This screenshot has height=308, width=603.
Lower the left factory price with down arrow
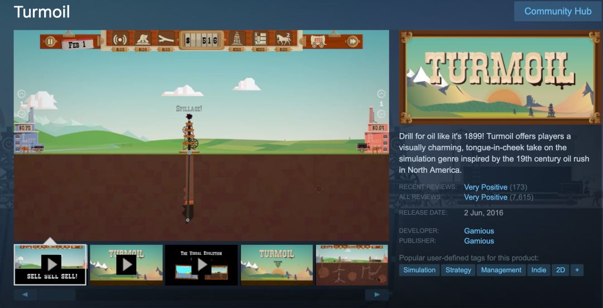tap(22, 114)
